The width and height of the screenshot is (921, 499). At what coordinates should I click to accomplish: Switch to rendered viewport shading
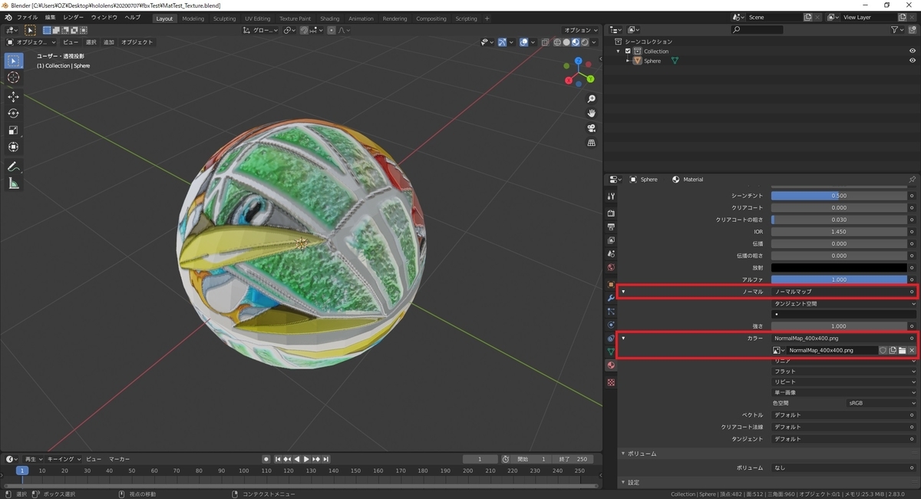click(x=586, y=42)
